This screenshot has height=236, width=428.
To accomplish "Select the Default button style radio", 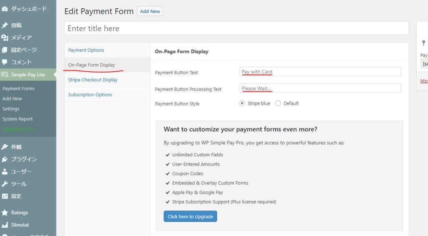I will click(278, 103).
